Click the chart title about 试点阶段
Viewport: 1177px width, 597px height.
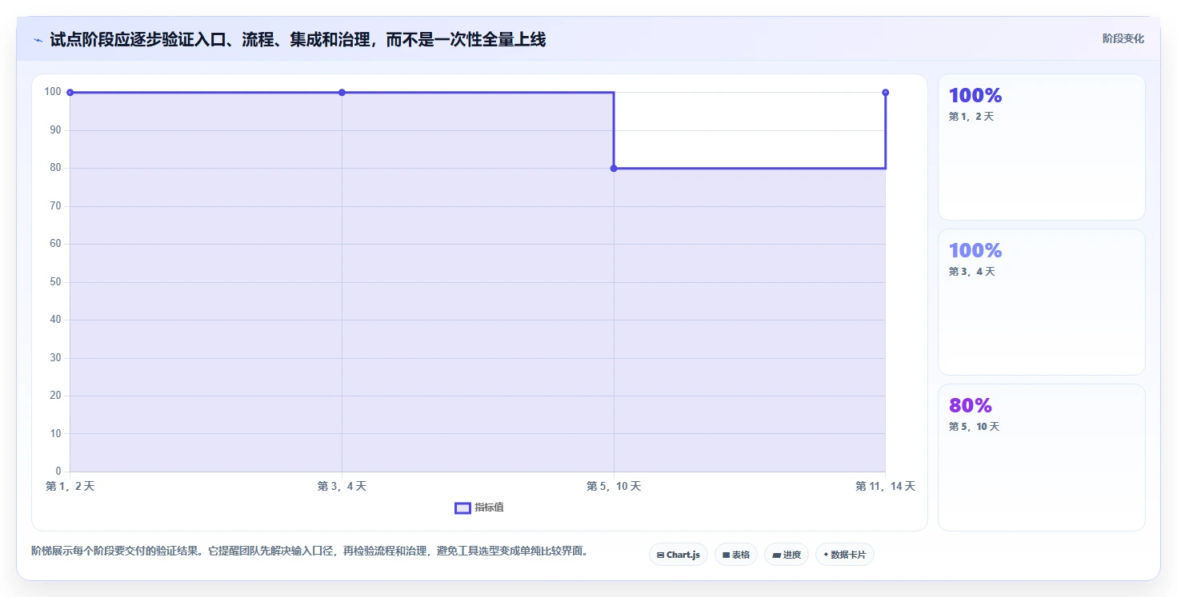298,40
